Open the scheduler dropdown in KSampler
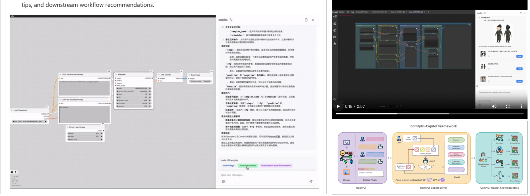The width and height of the screenshot is (530, 196). tap(134, 103)
